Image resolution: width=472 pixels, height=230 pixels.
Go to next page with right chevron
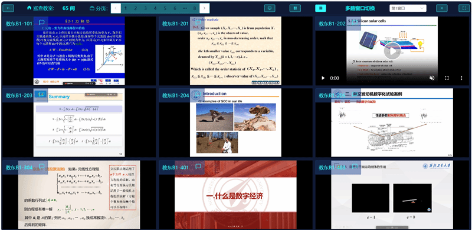pyautogui.click(x=204, y=8)
